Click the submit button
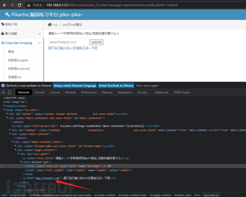Screen dimensions: 246x197 pyautogui.click(x=97, y=42)
